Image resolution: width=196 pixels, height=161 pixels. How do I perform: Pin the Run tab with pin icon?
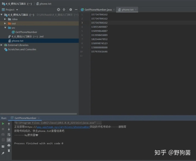click(3, 153)
